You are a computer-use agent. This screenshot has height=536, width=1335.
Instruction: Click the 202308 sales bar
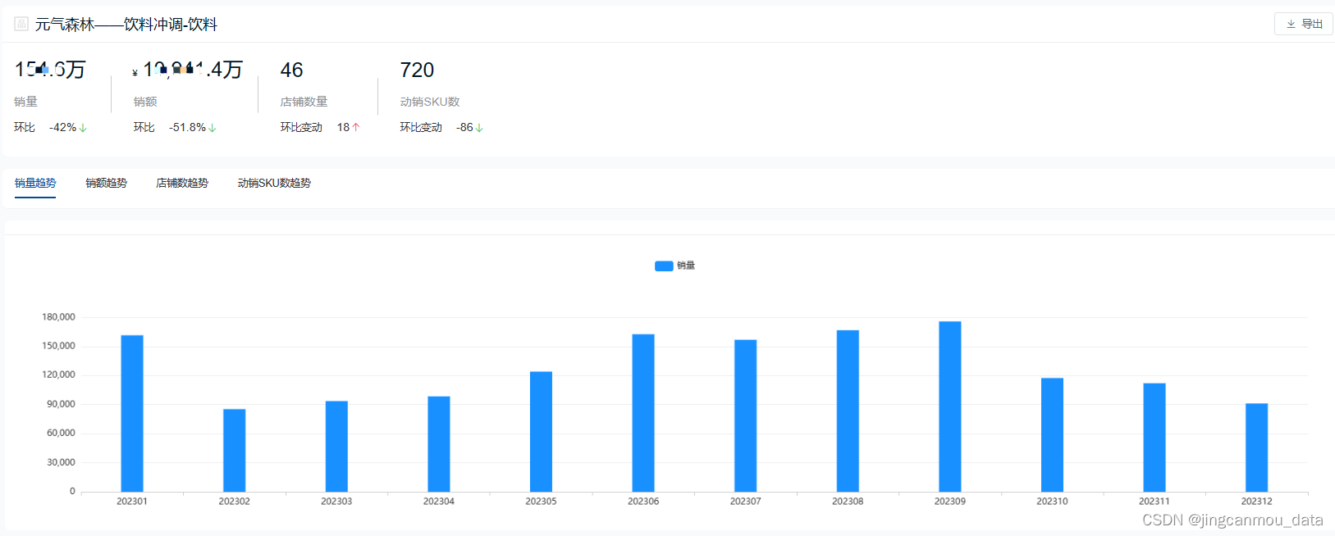click(848, 411)
